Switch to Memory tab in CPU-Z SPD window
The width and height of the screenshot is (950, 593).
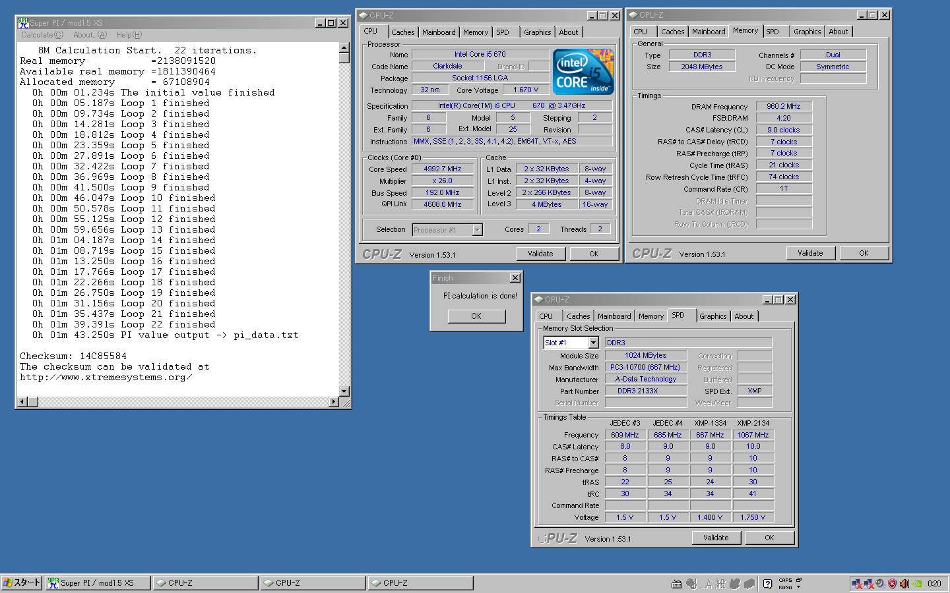click(651, 316)
